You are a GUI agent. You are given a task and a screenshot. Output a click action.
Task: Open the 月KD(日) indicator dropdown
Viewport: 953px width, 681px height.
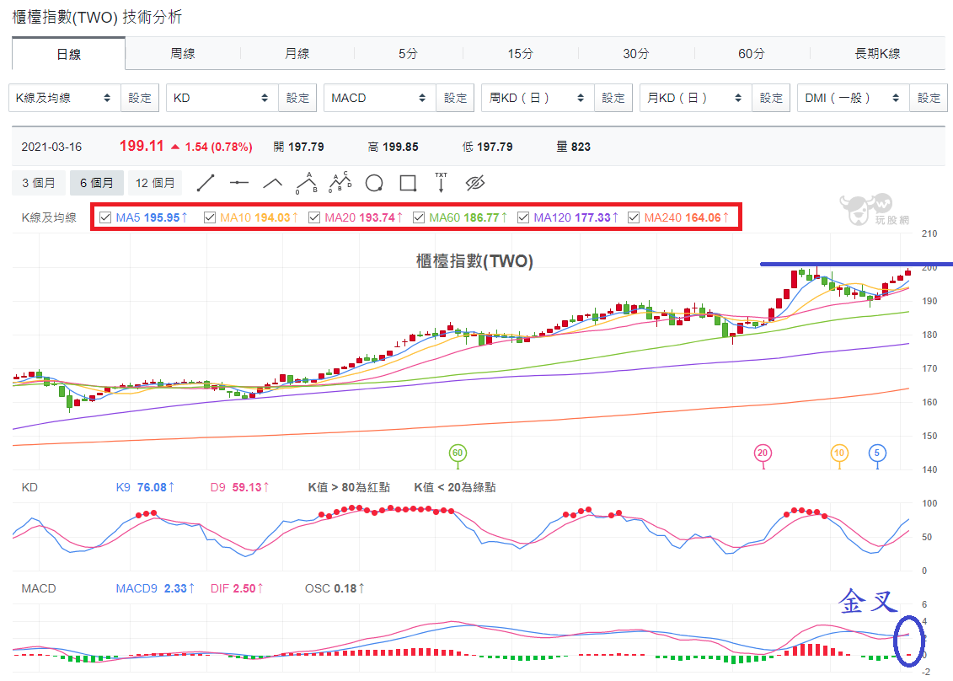pos(696,98)
